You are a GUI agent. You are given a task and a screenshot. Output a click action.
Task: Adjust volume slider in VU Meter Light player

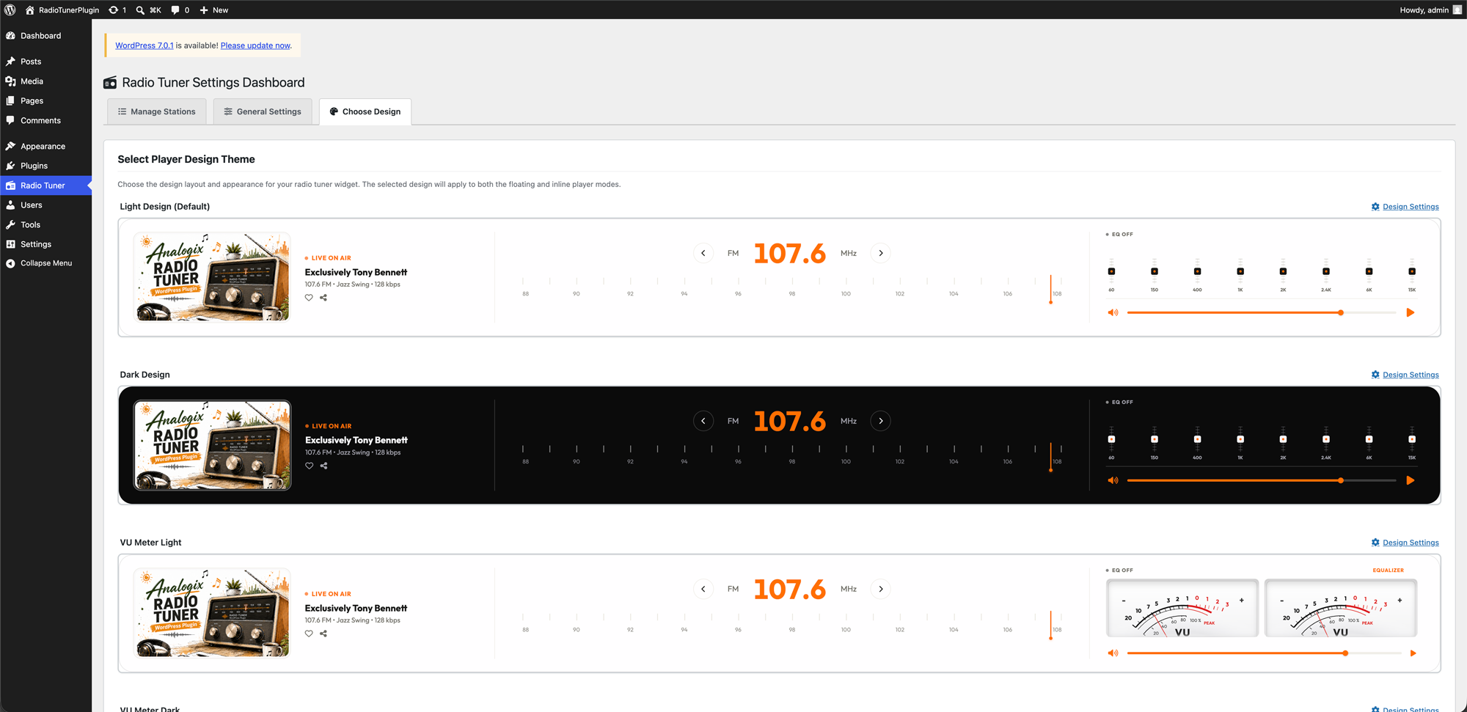(x=1264, y=653)
